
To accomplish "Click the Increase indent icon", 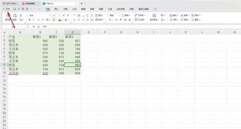I will pyautogui.click(x=92, y=15).
